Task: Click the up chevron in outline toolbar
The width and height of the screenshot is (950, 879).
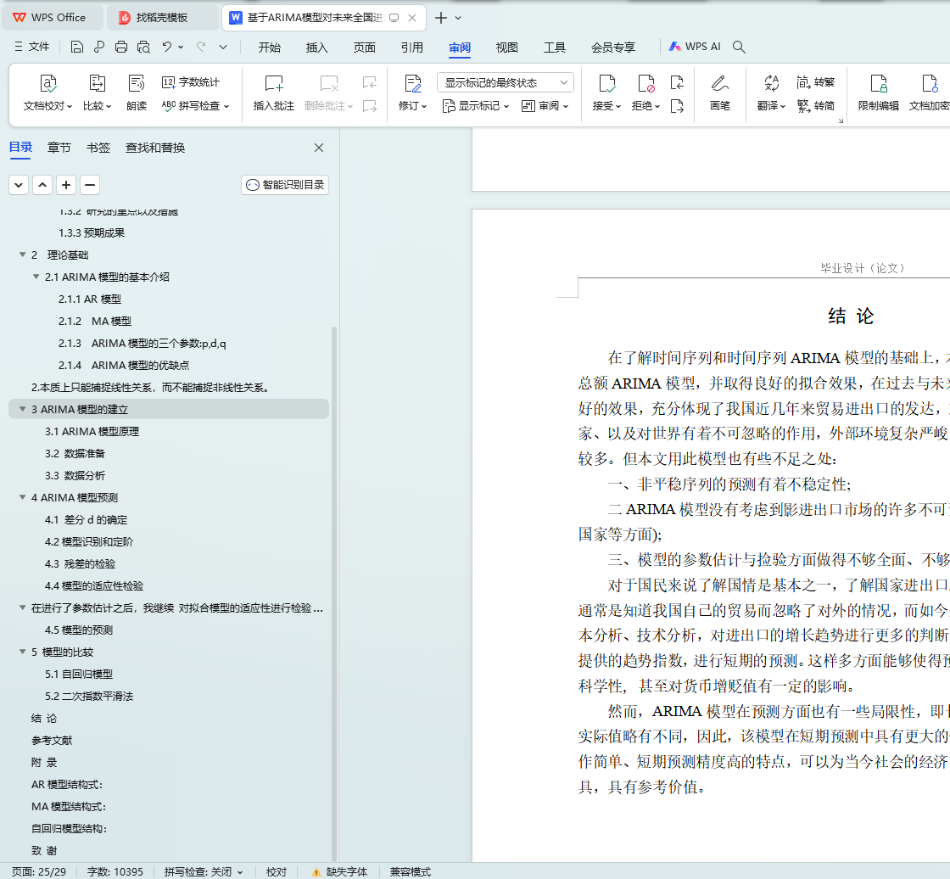Action: [x=42, y=185]
